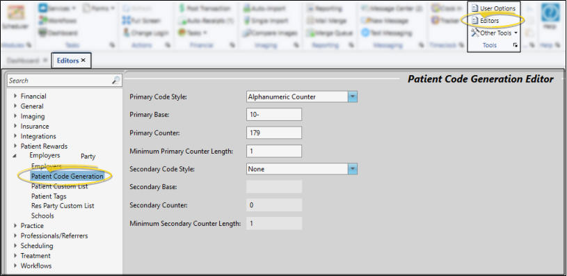Image resolution: width=567 pixels, height=276 pixels.
Task: Expand the Integrations tree category
Action: point(15,136)
